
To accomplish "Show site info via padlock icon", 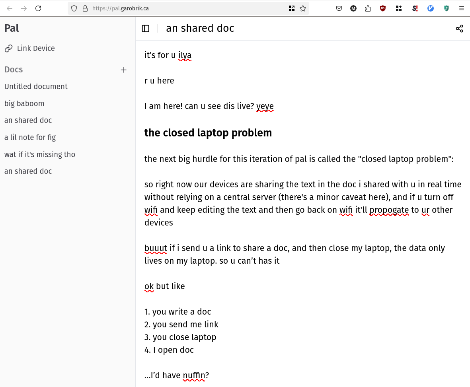I will tap(85, 8).
